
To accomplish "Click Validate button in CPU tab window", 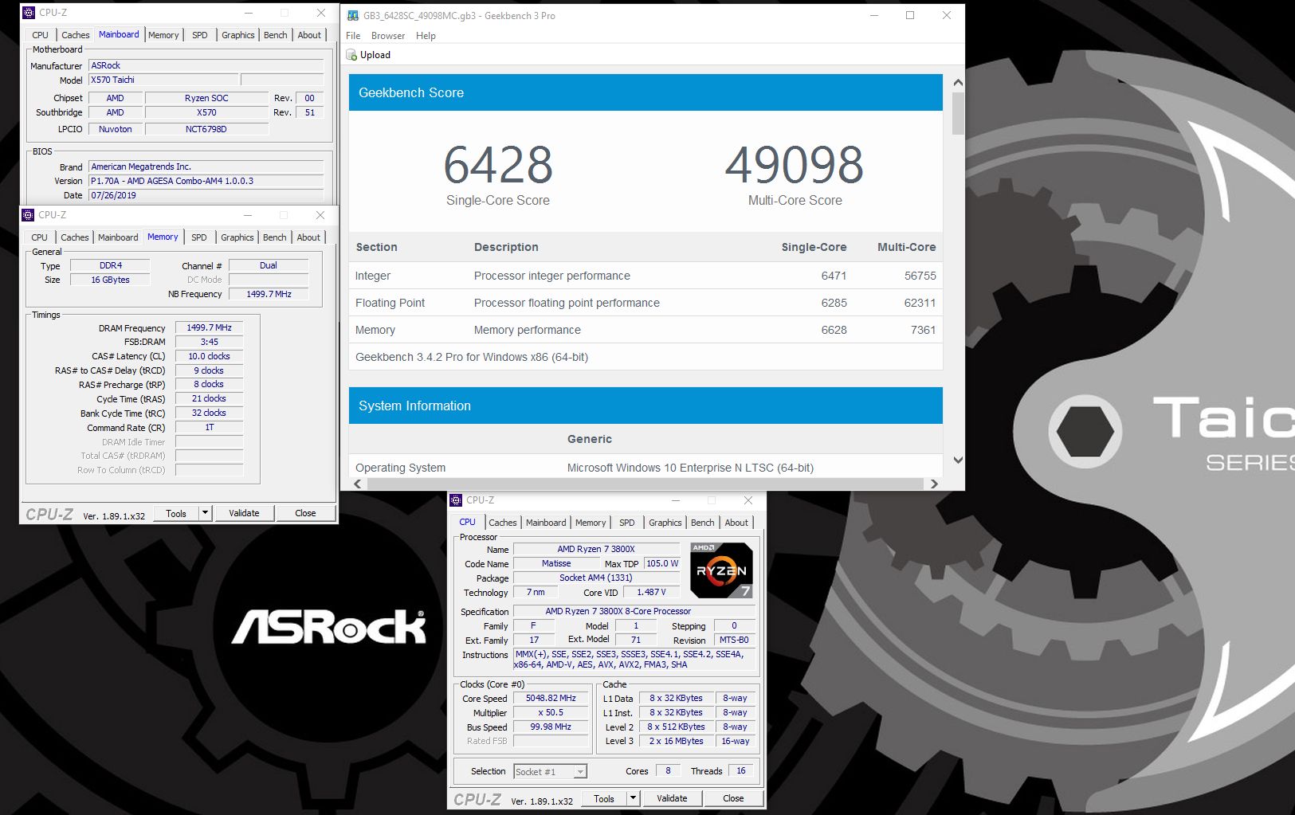I will (x=672, y=799).
